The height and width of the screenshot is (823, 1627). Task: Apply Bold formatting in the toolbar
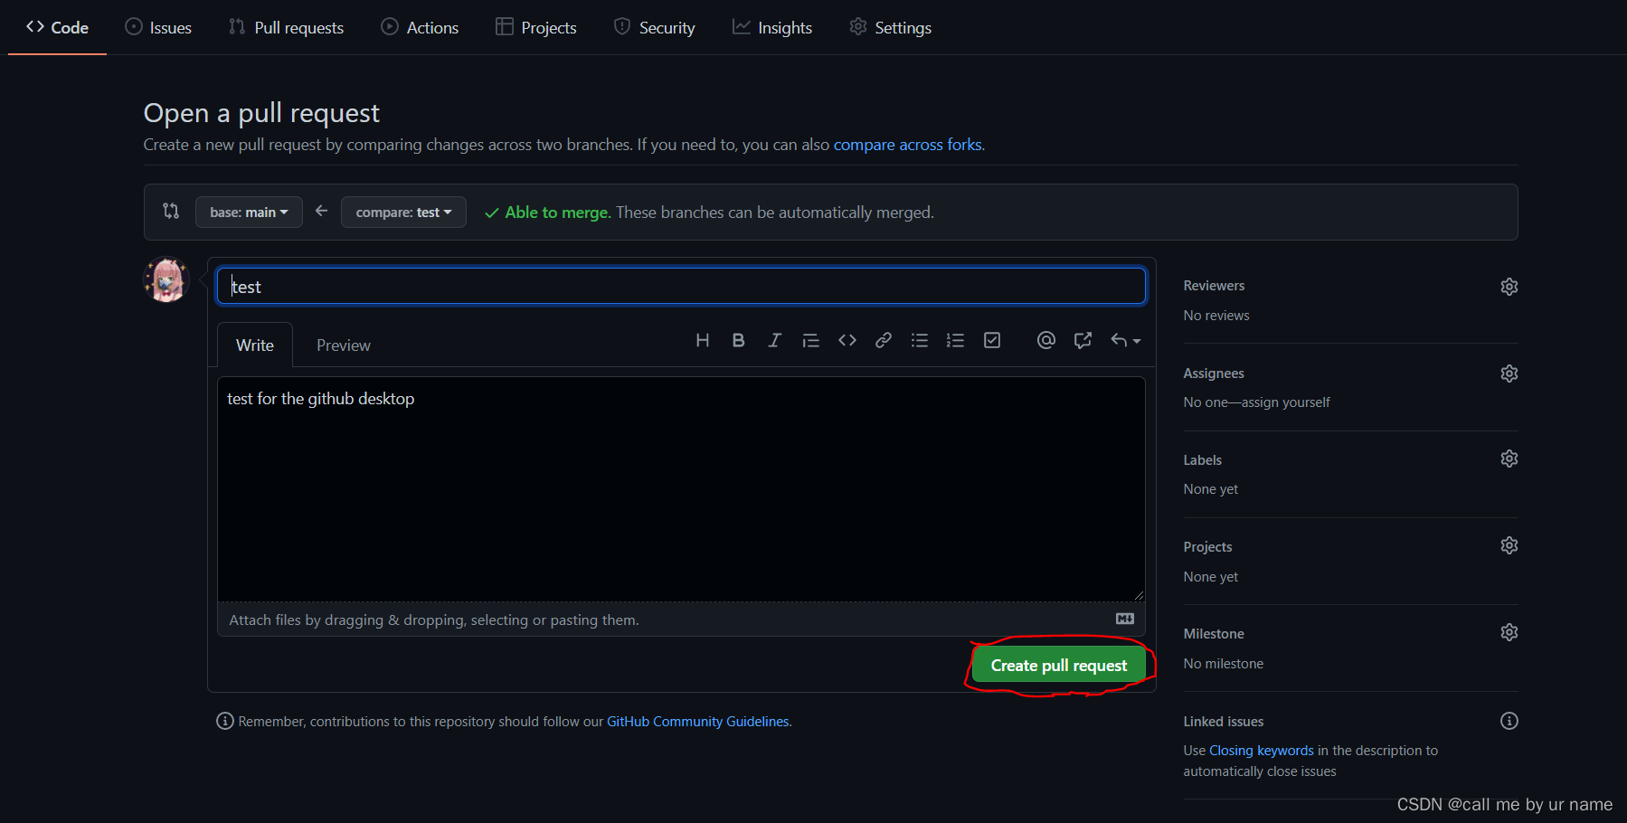coord(739,340)
